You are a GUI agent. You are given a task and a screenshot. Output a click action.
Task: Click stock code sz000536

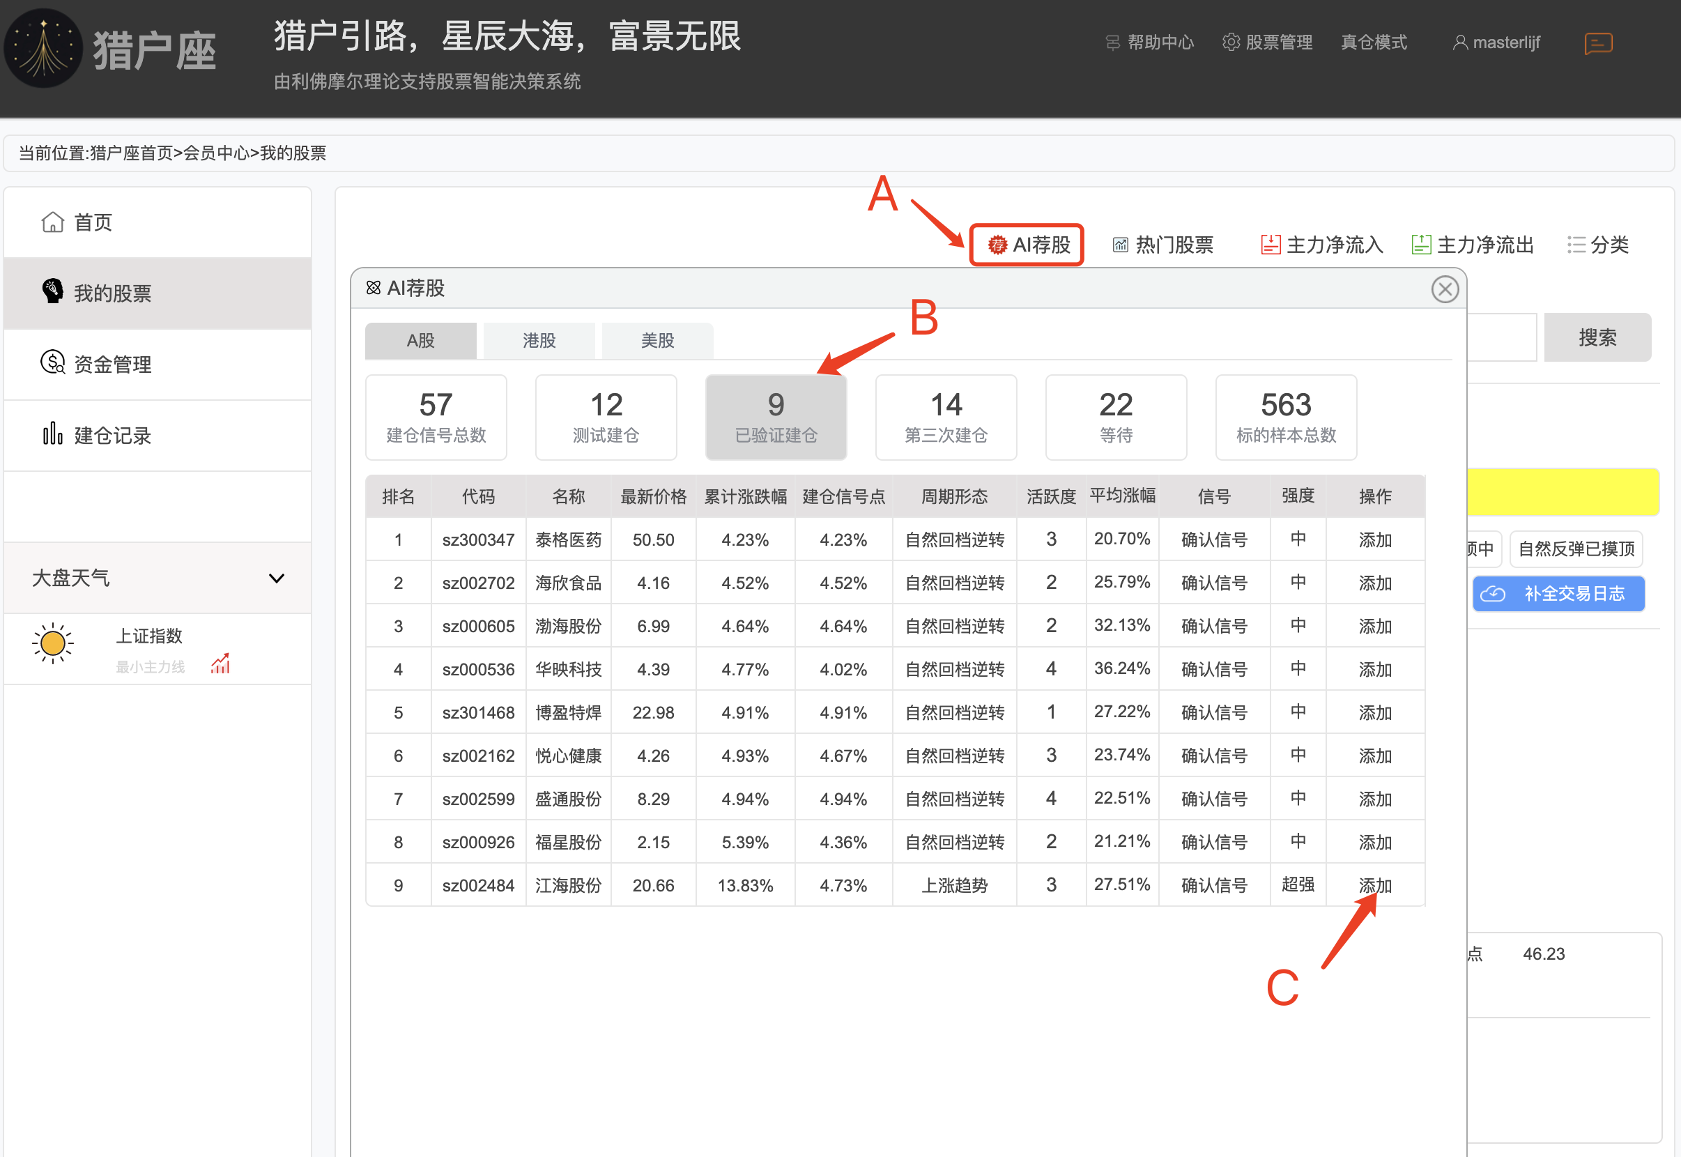pos(478,669)
